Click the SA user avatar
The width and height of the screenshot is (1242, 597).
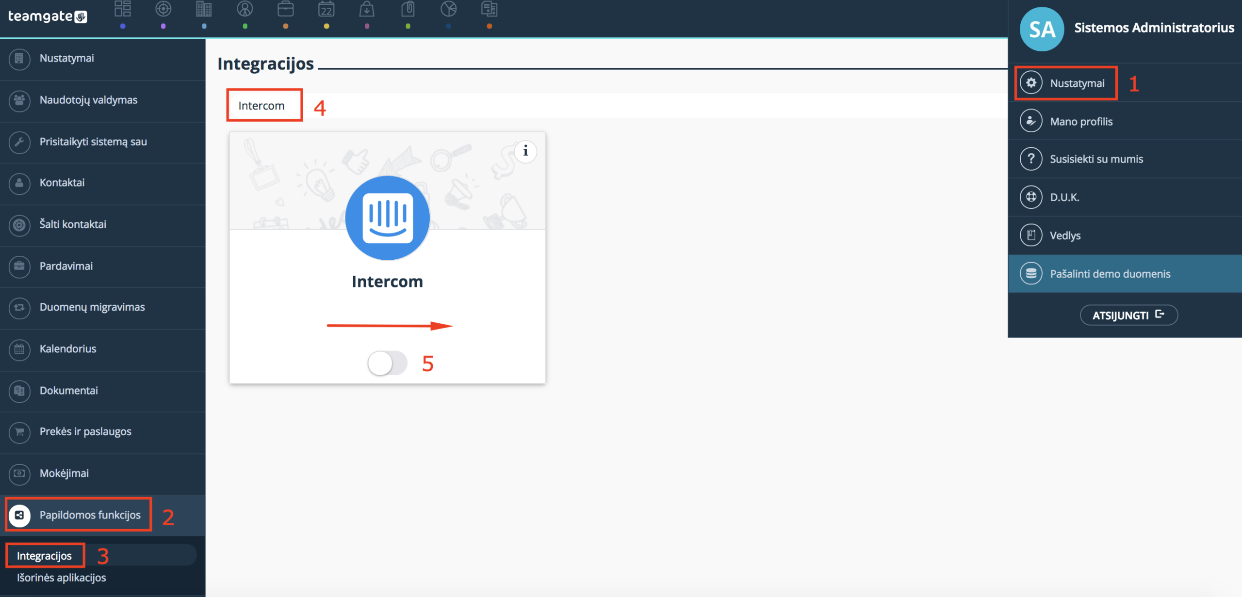coord(1042,29)
